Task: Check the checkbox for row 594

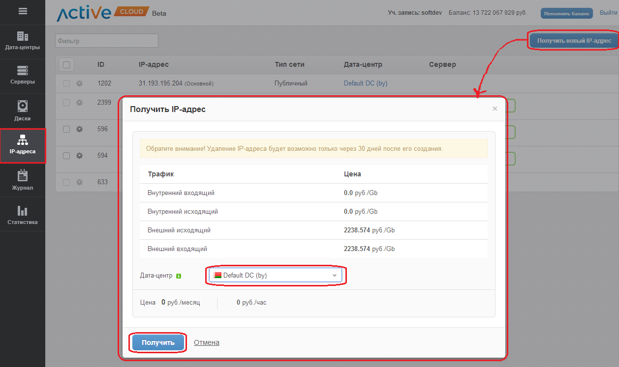Action: 66,156
